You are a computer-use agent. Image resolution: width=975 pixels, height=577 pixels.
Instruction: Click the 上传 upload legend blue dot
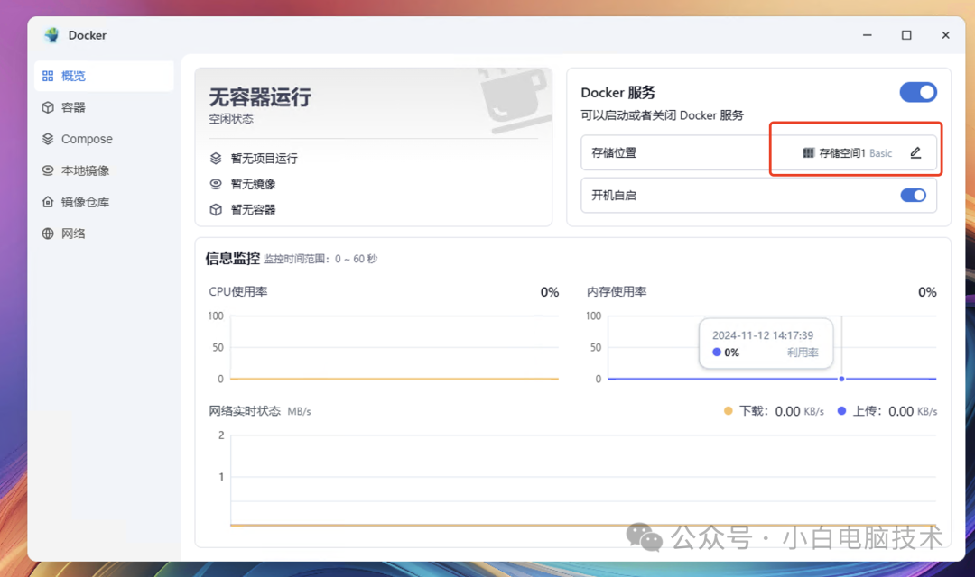pos(841,410)
